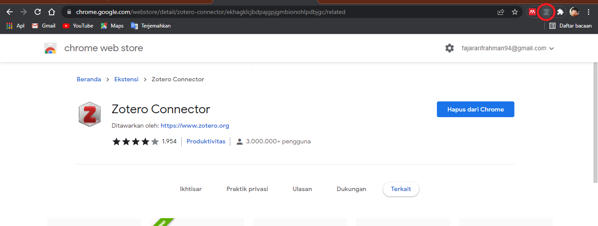Click the browser forward arrow

coord(24,12)
